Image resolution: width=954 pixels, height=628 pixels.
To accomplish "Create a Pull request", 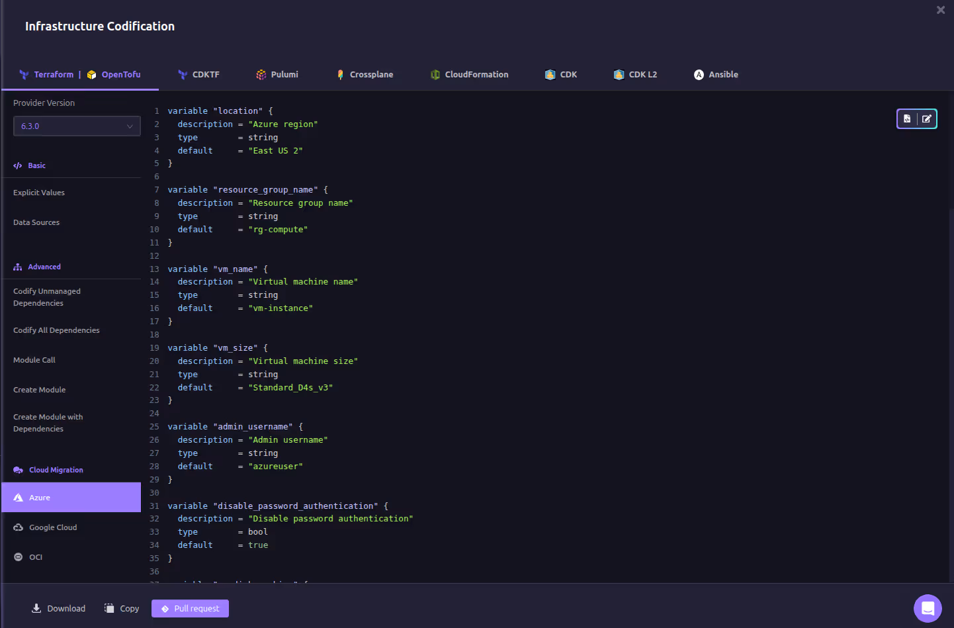I will click(190, 609).
